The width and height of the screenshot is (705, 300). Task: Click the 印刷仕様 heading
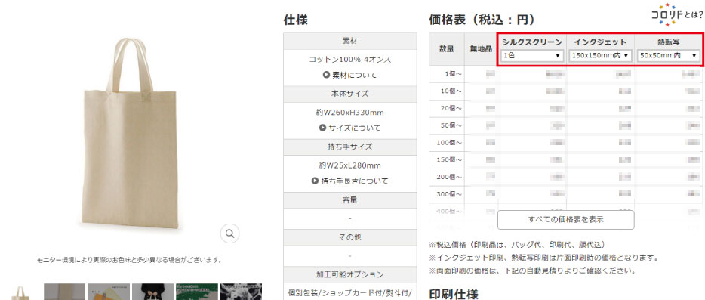tap(453, 294)
